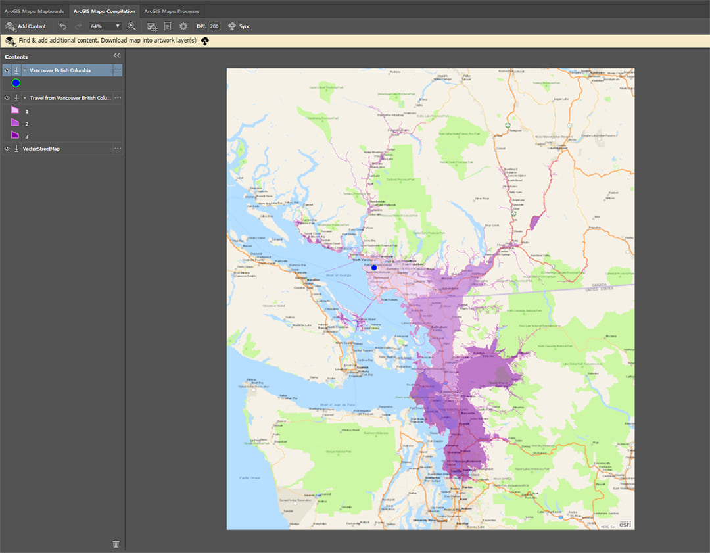Select the Add Content tool
Image resolution: width=710 pixels, height=553 pixels.
(x=26, y=26)
